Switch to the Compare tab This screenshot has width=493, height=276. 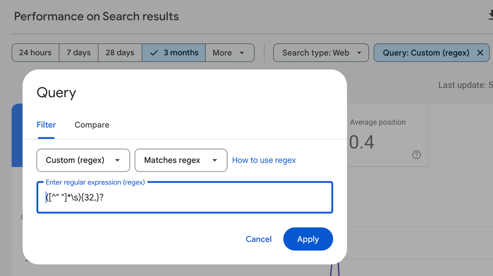92,125
